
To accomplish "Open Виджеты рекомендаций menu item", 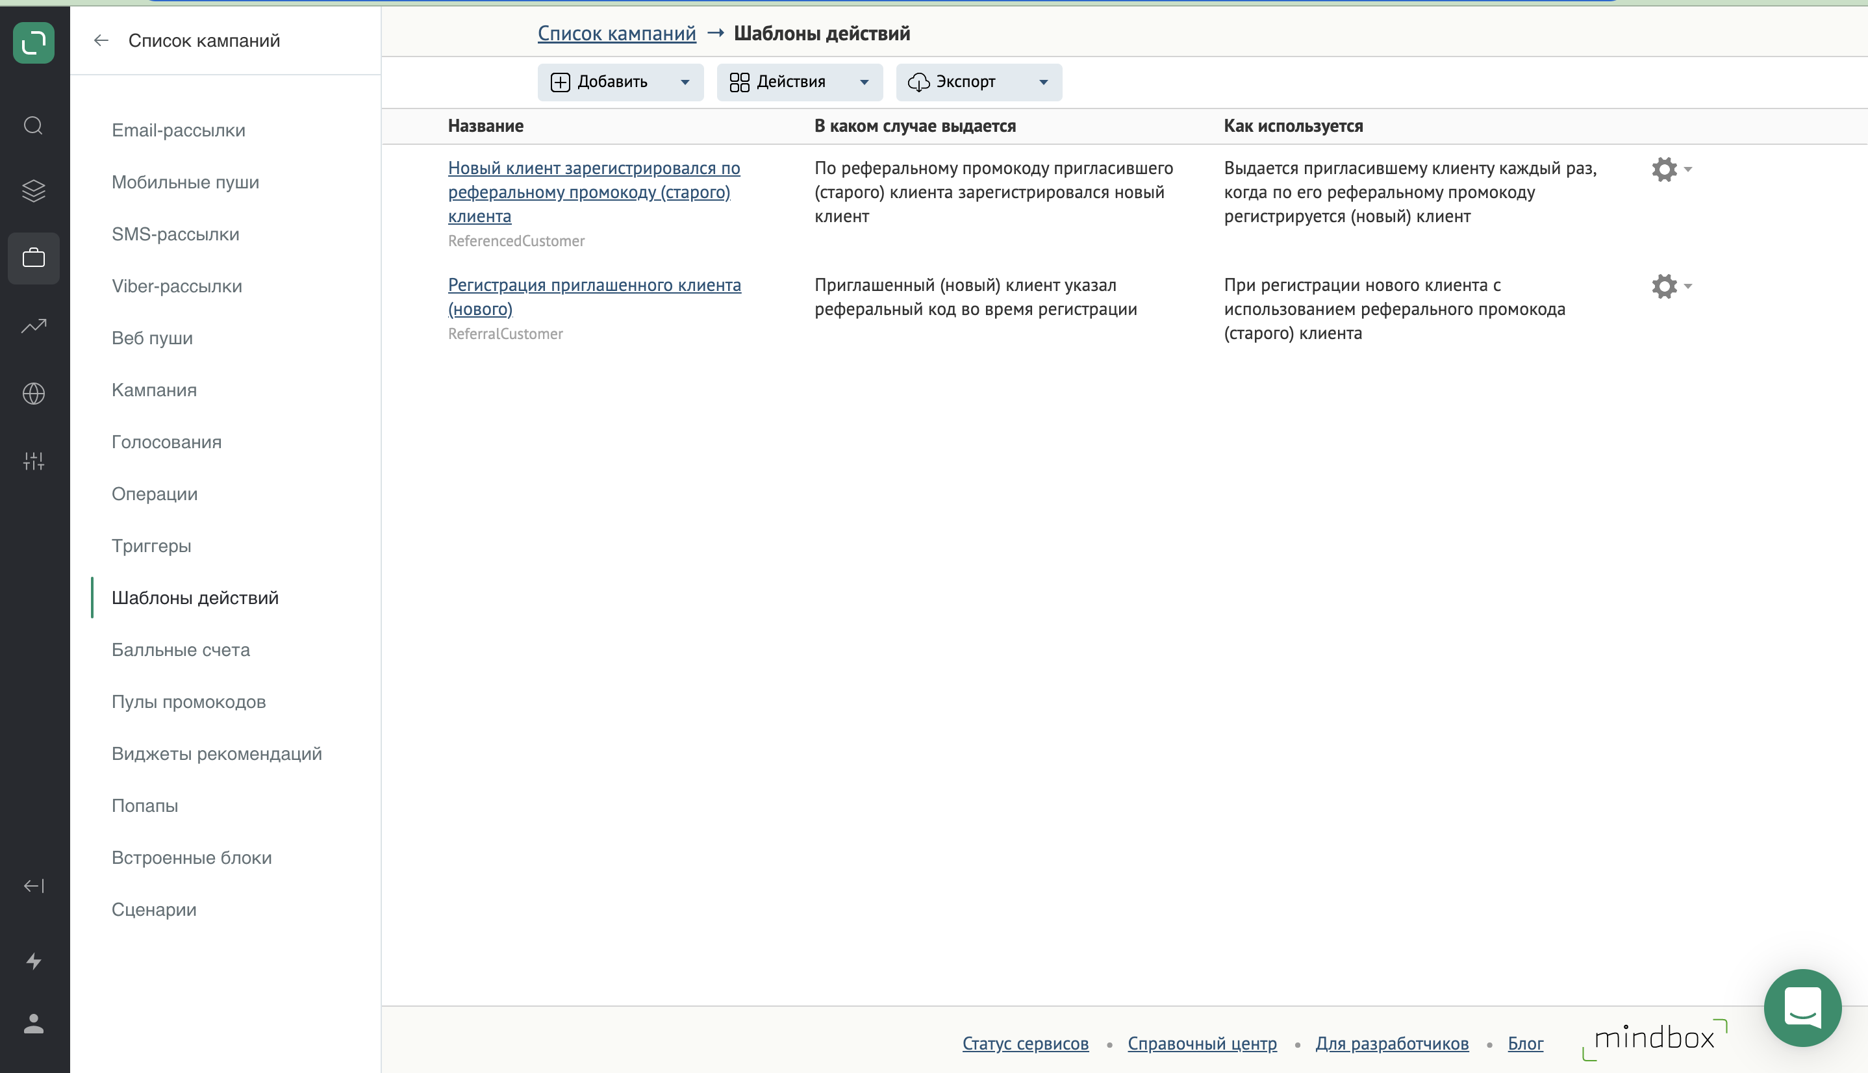I will click(x=217, y=754).
